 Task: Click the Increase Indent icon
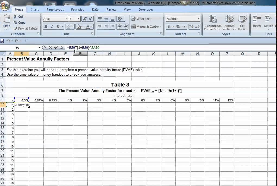(x=126, y=27)
